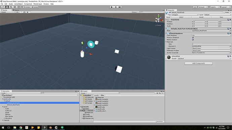Expand the Capsule item in Hierarchy
The width and height of the screenshot is (232, 130).
3,120
